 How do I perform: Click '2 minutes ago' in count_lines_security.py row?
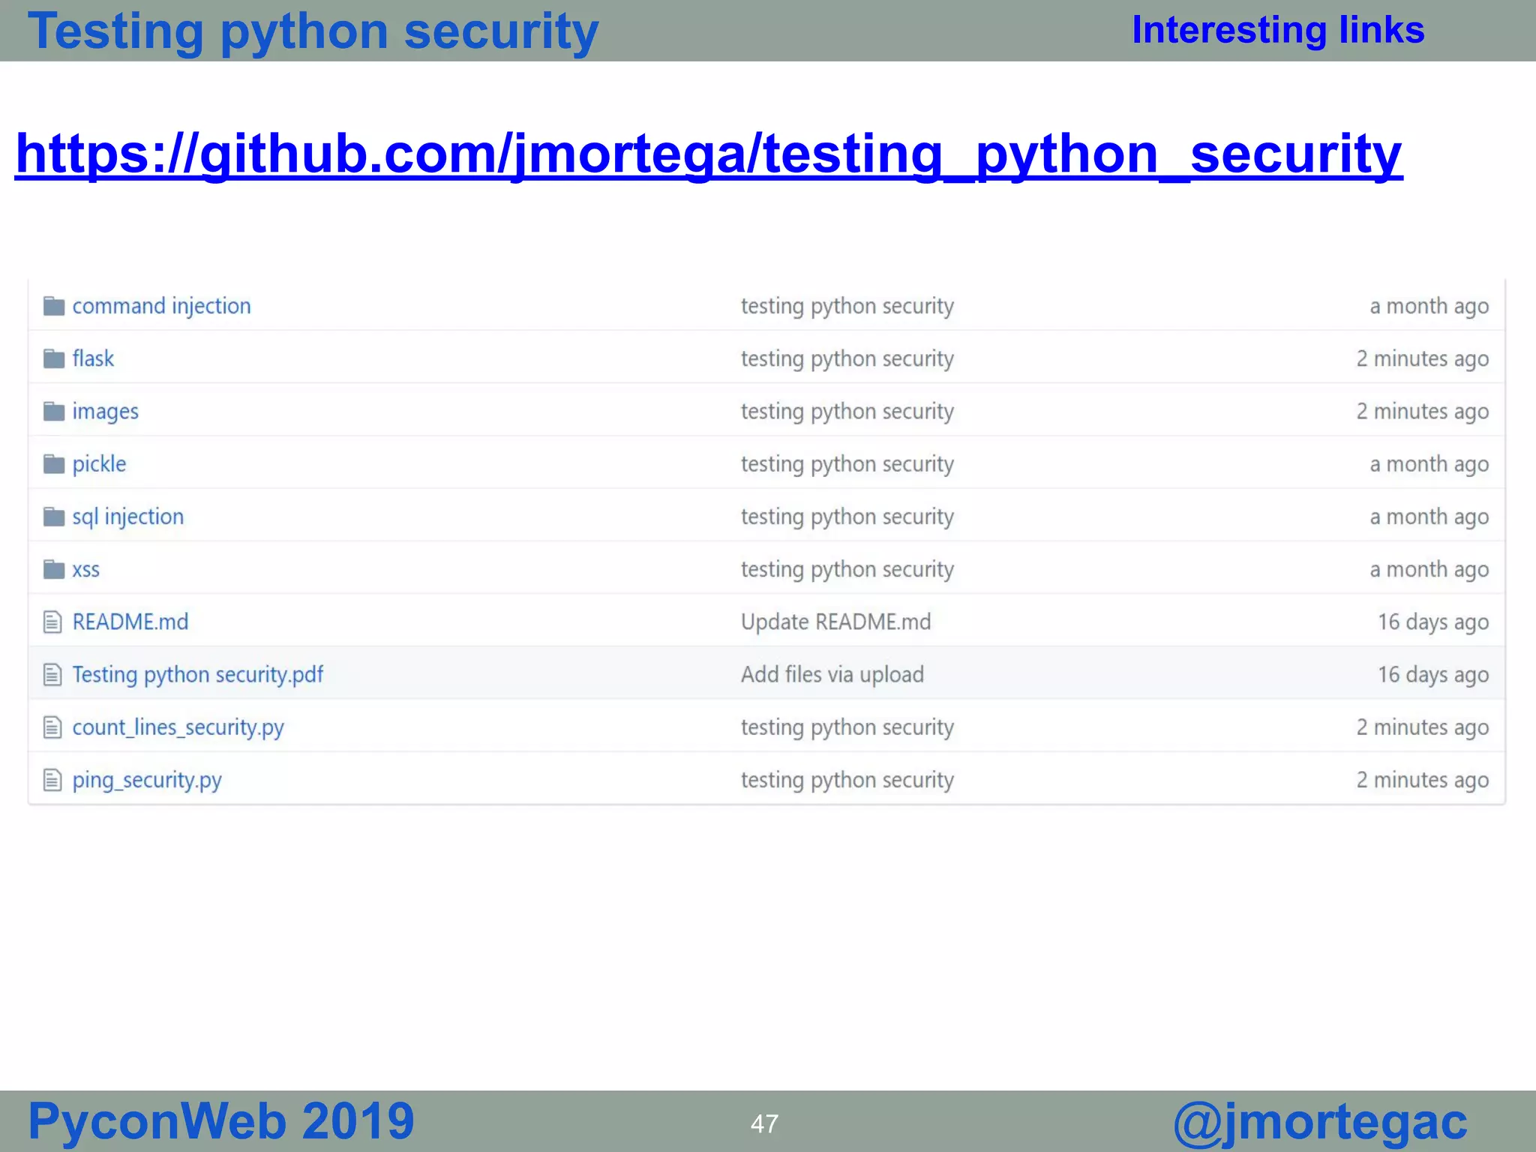tap(1422, 727)
